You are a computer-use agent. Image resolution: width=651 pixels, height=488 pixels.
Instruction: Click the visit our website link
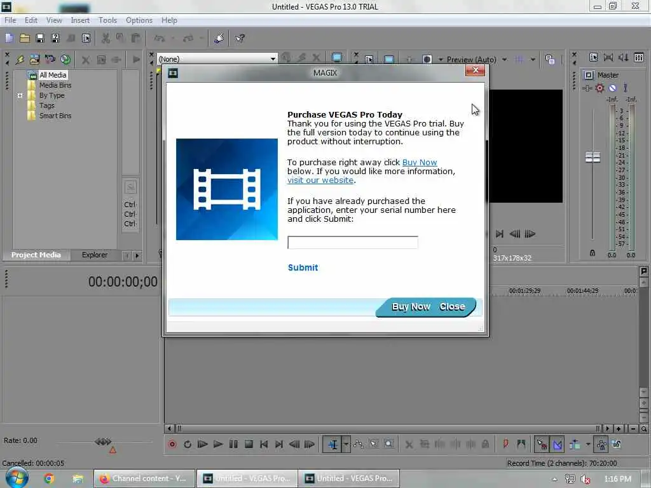pos(320,180)
